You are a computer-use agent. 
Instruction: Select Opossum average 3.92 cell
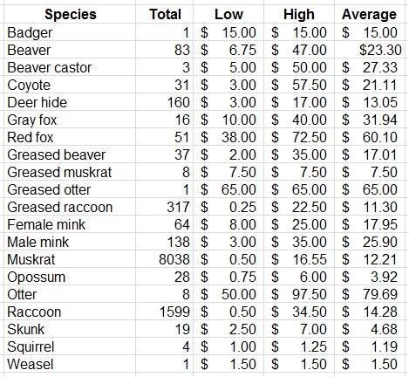coord(369,277)
